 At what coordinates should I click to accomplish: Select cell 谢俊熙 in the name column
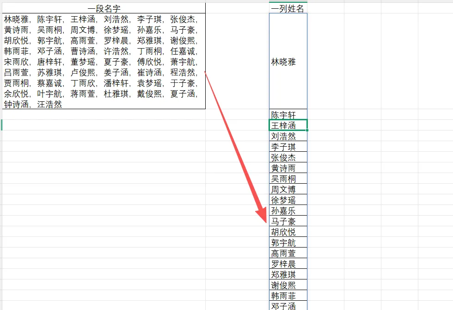288,285
